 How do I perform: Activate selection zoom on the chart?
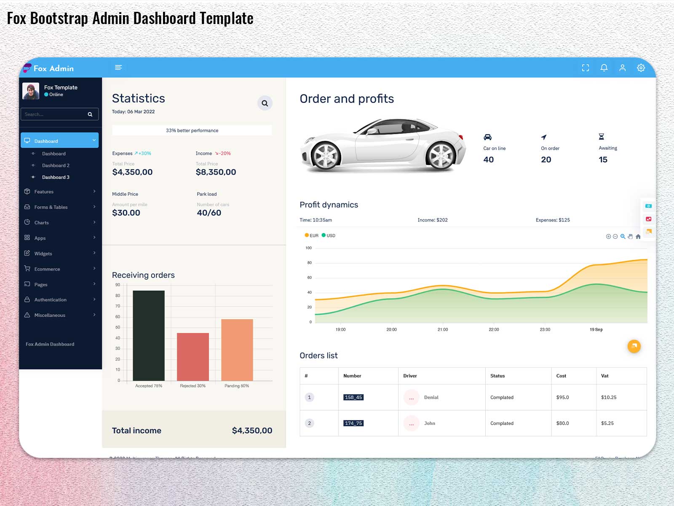622,237
